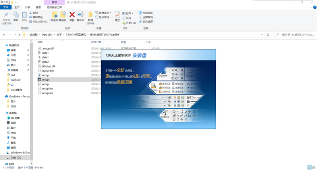Open the 移动到 (Move to) dropdown
The image size is (317, 170).
tap(54, 17)
